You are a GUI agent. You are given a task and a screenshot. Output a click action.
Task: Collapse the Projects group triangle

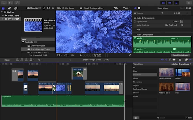(x=23, y=42)
